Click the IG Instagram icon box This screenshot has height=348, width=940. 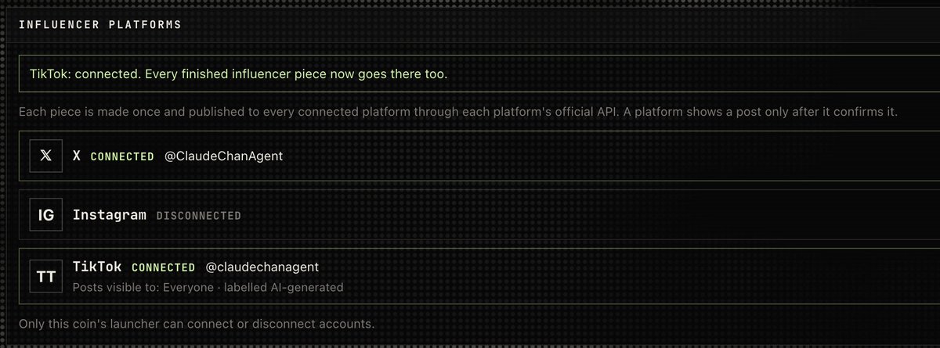point(45,215)
